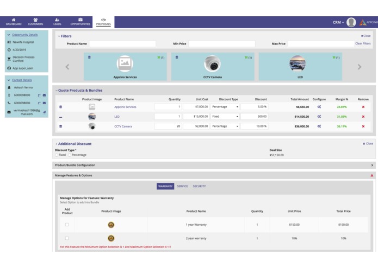This screenshot has width=378, height=268.
Task: Open CCTV Camera product link in table
Action: tap(123, 126)
